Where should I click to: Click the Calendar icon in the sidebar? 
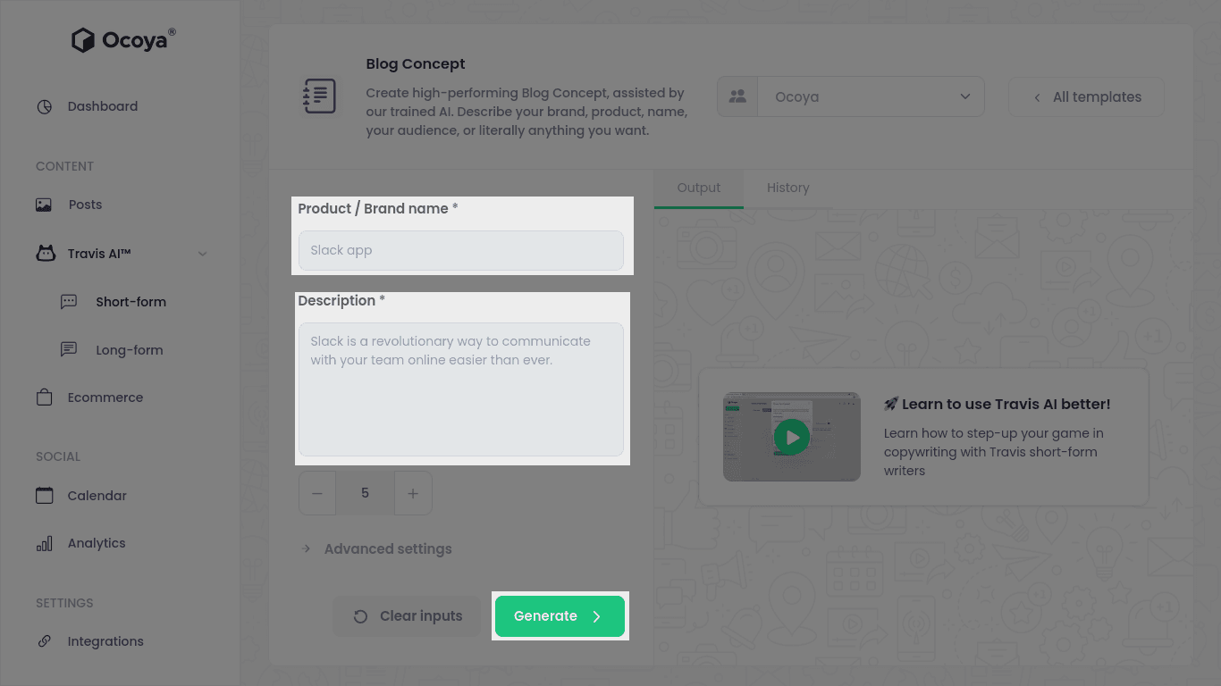44,495
